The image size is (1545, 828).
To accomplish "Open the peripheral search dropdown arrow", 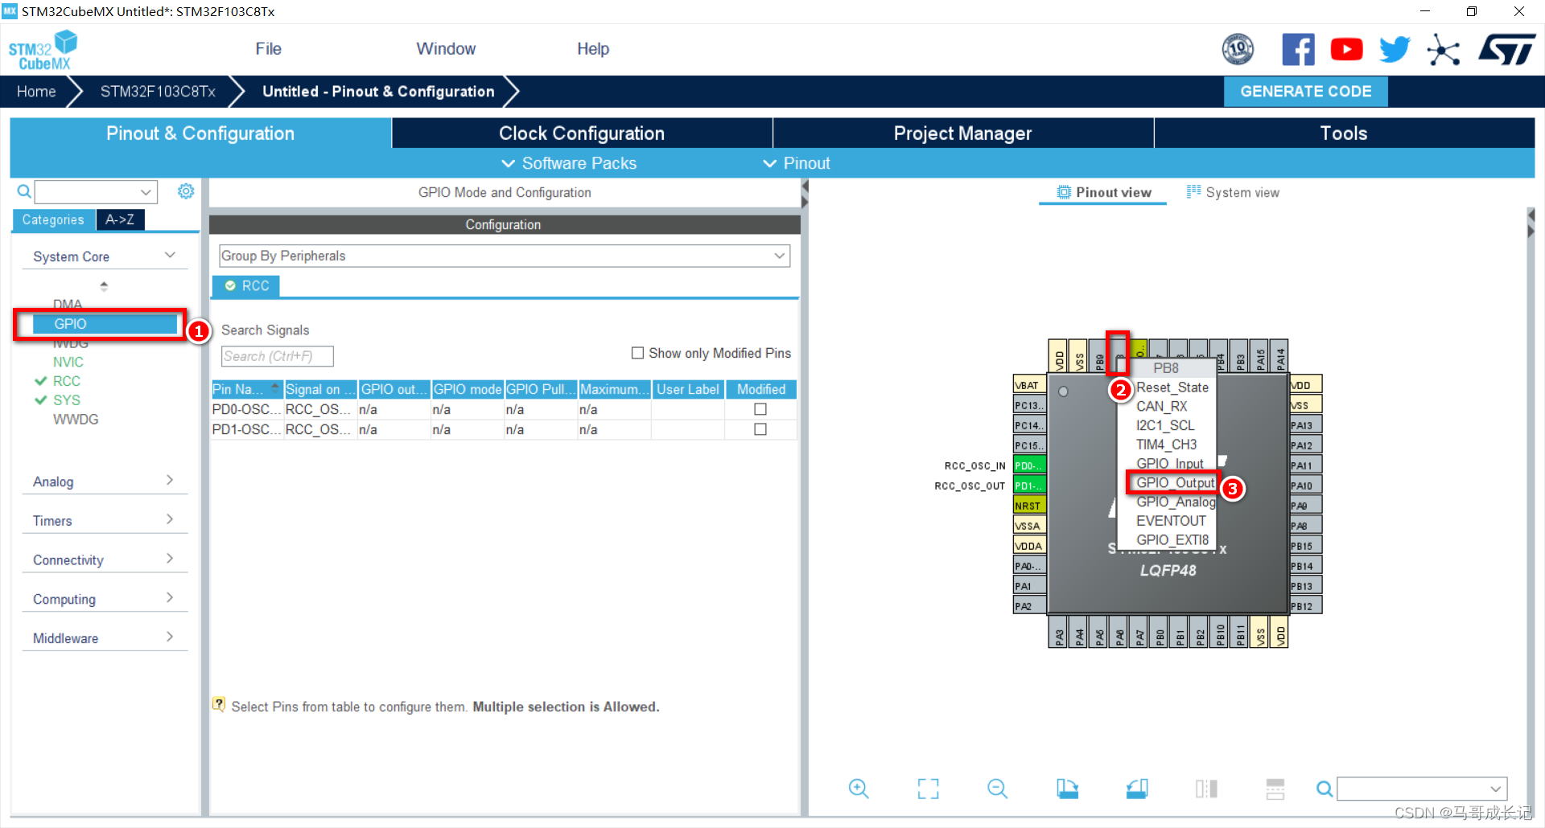I will pos(146,192).
